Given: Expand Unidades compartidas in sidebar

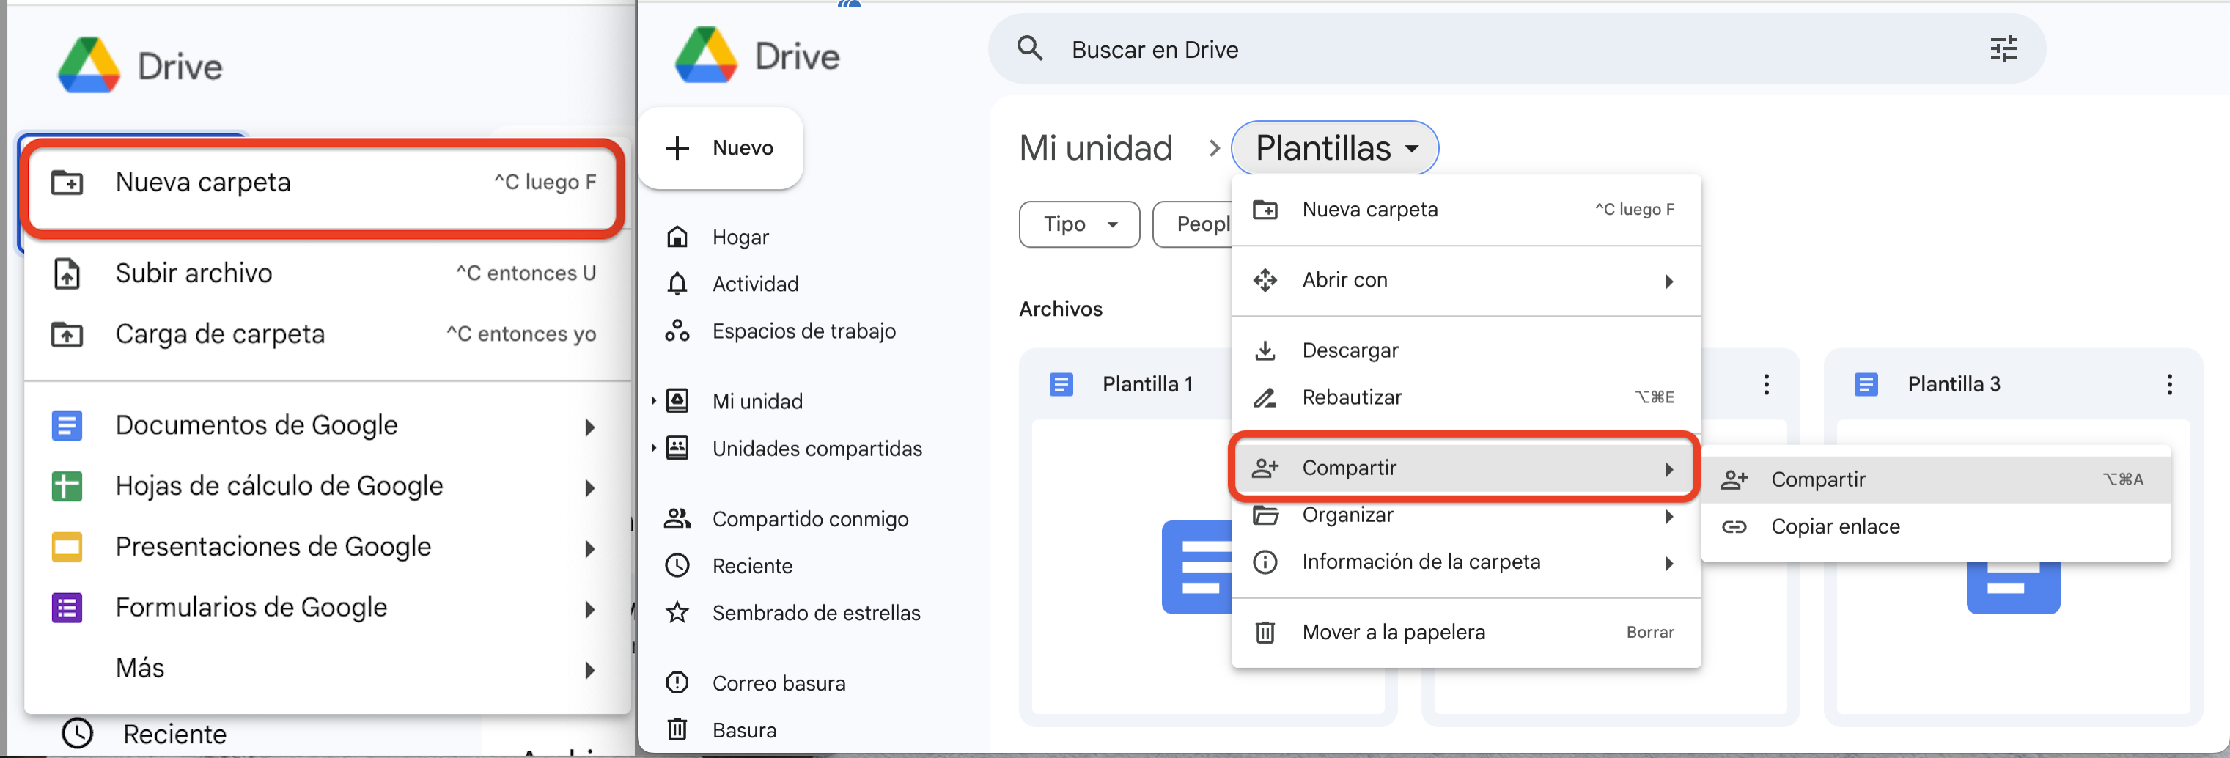Looking at the screenshot, I should pos(654,447).
